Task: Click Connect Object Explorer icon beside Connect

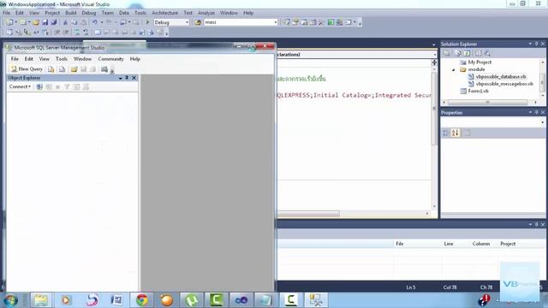Action: tap(39, 86)
